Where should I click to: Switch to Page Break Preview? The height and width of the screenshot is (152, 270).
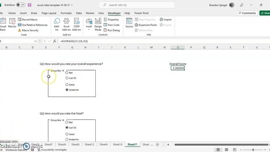point(235,149)
